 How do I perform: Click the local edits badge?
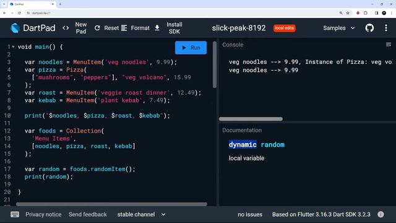click(285, 28)
